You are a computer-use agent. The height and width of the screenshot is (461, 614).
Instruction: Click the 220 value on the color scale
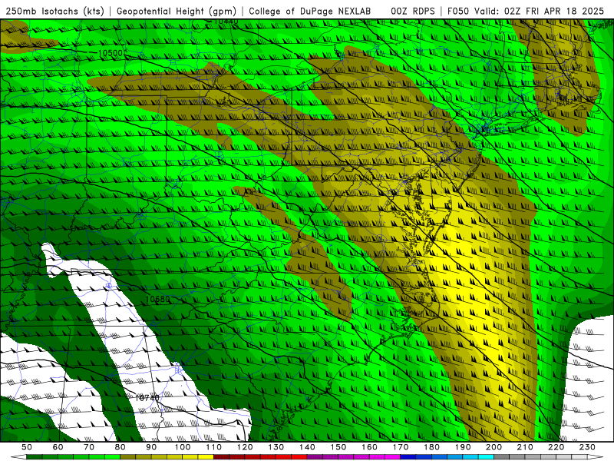556,447
